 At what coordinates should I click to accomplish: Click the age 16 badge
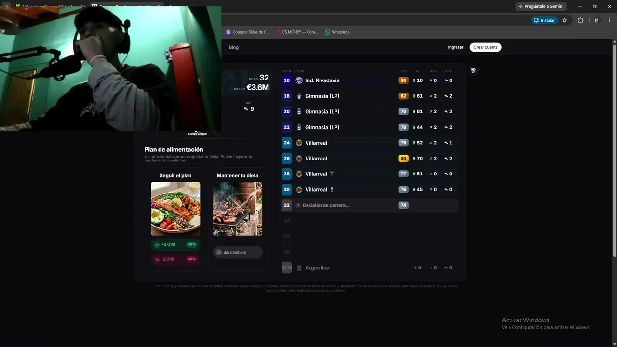[x=287, y=80]
